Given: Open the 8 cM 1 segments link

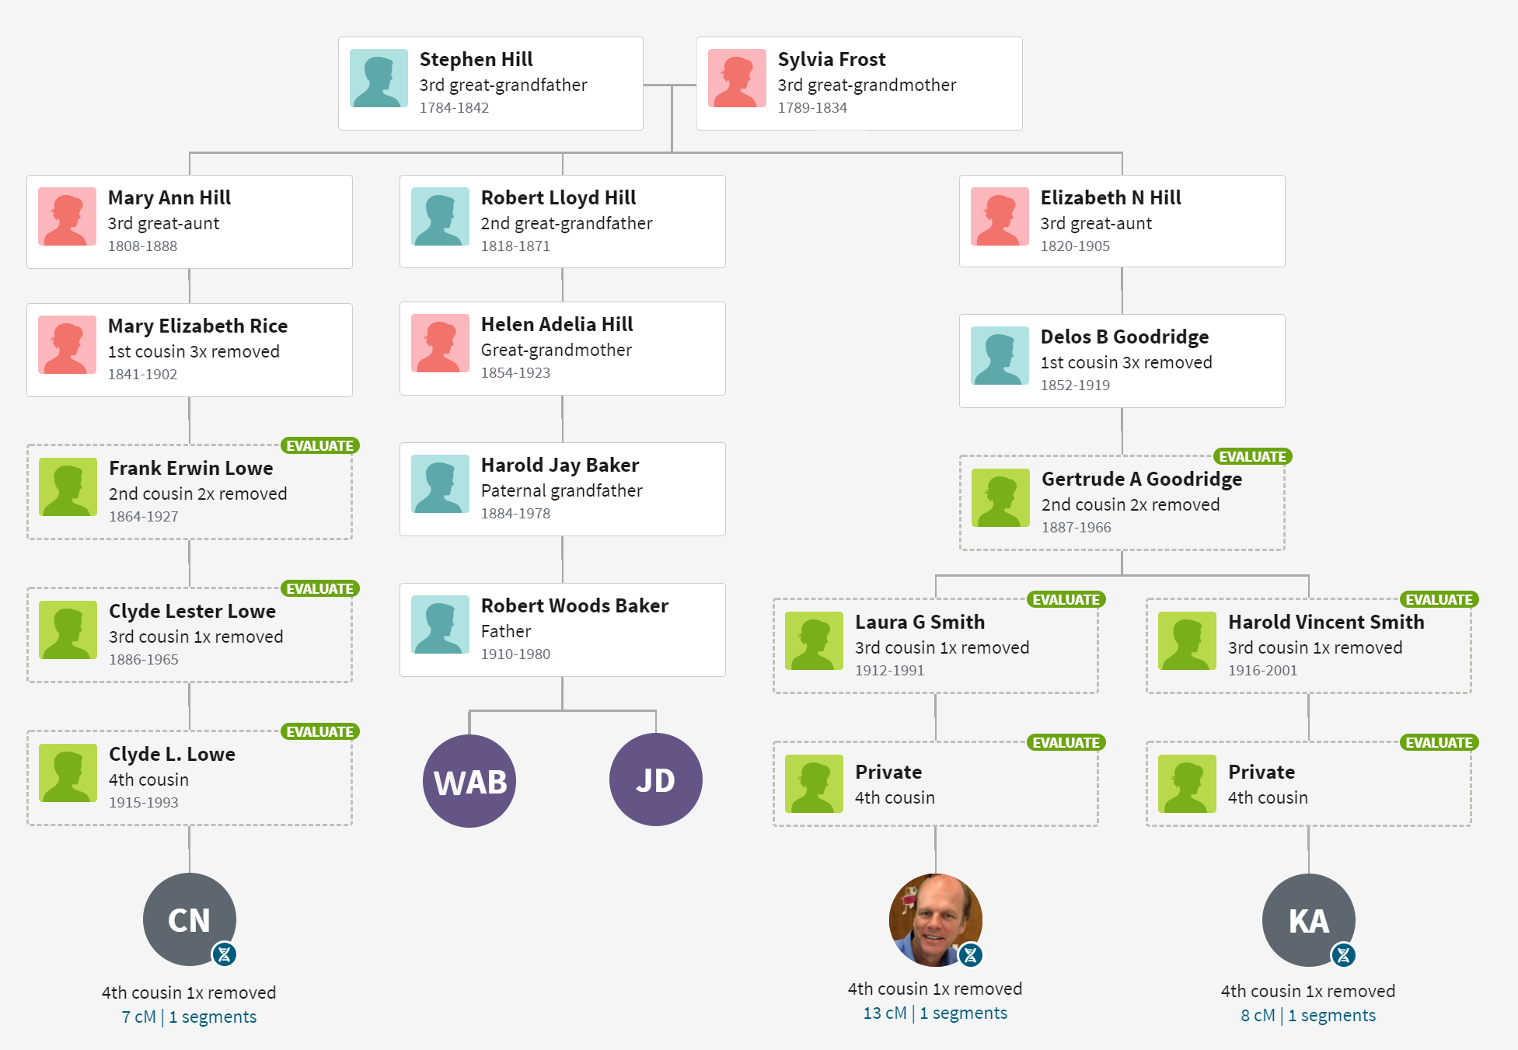Looking at the screenshot, I should pyautogui.click(x=1308, y=1015).
